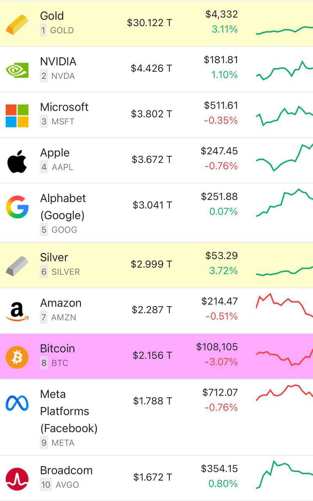View Gold 7-day price sparkline chart
The height and width of the screenshot is (501, 313).
(284, 30)
